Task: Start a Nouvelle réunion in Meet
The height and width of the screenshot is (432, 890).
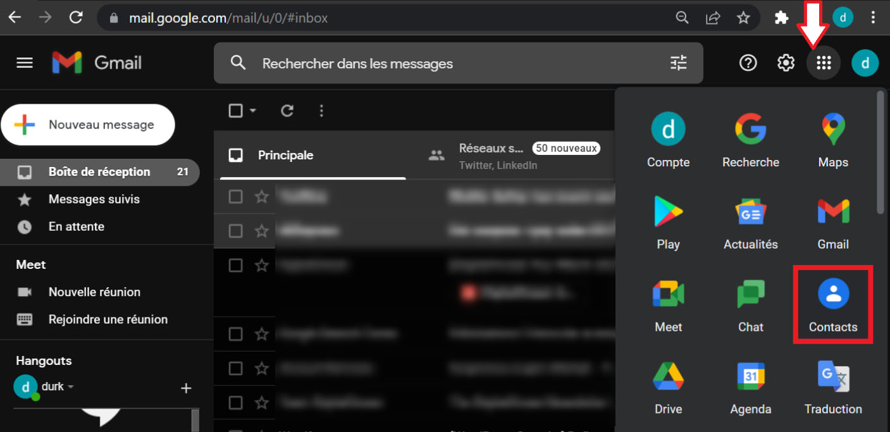Action: coord(94,292)
